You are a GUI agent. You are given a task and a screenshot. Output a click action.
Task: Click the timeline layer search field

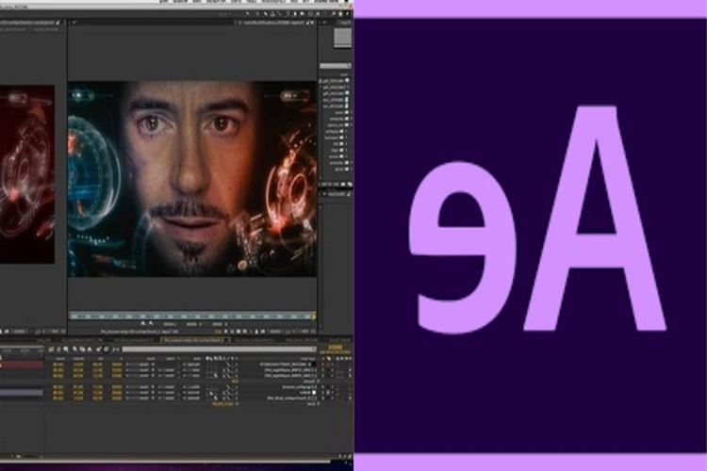coord(219,349)
